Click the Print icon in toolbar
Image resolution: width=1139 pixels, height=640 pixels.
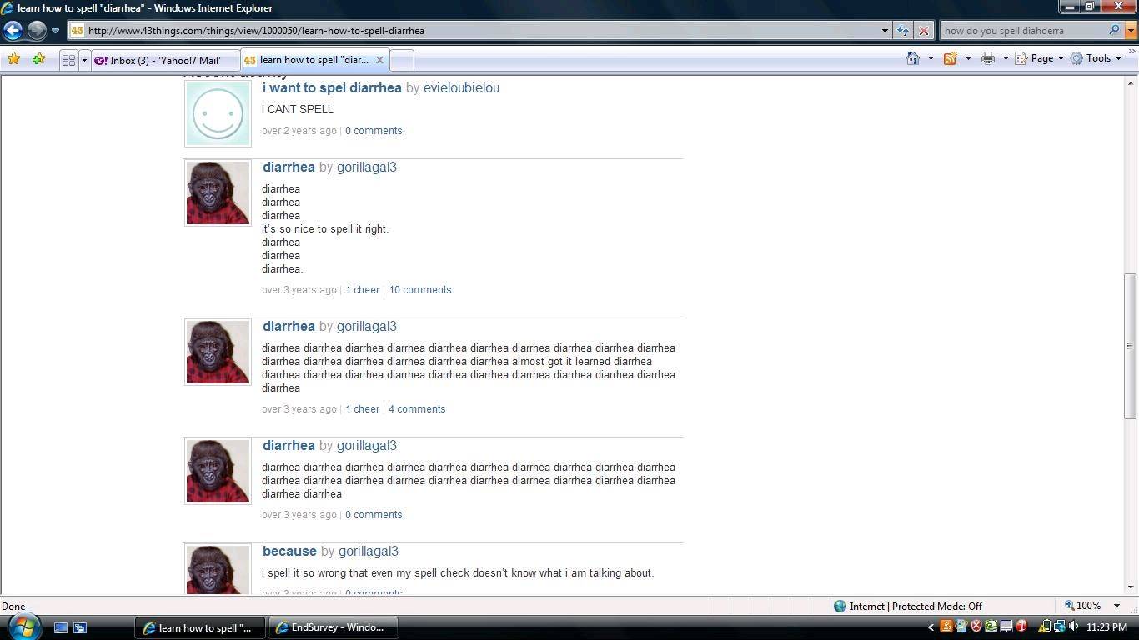point(988,58)
